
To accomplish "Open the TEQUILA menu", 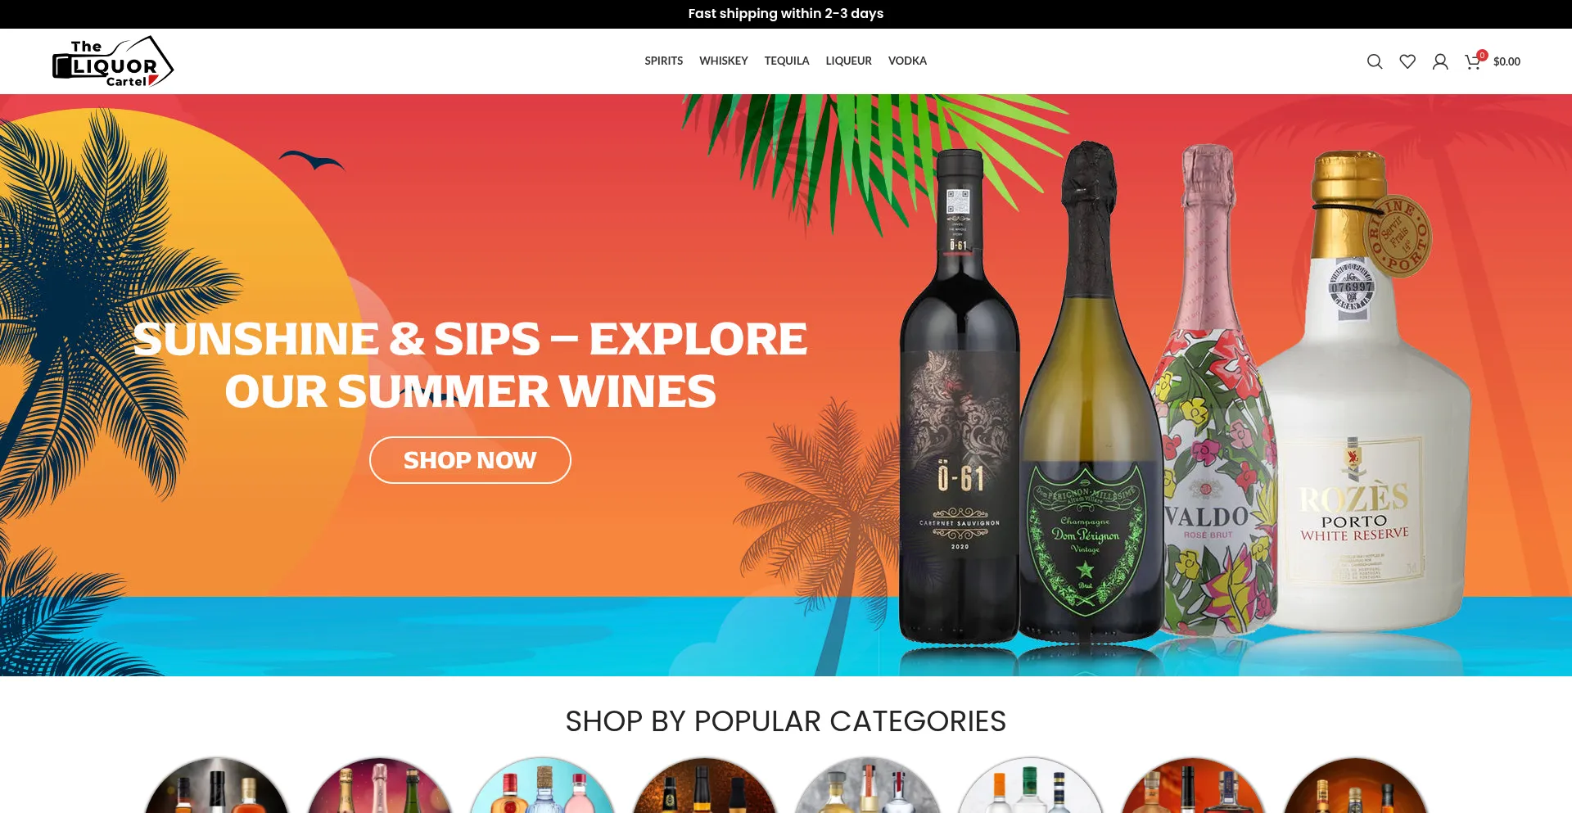I will 787,61.
